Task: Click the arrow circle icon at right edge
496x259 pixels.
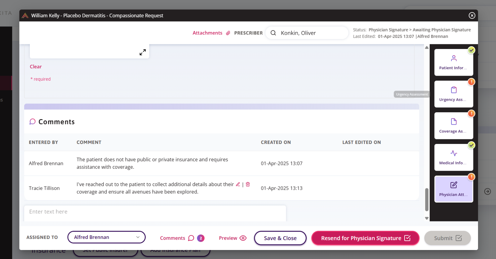Action: click(x=487, y=191)
